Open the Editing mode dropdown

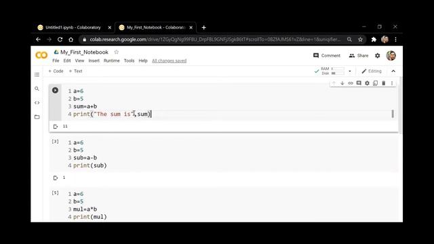(x=372, y=71)
